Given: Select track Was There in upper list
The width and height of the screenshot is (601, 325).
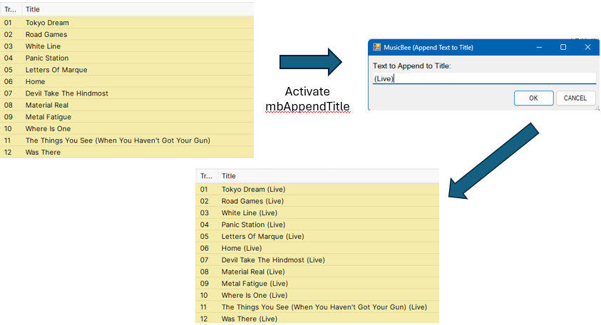Looking at the screenshot, I should tap(127, 152).
